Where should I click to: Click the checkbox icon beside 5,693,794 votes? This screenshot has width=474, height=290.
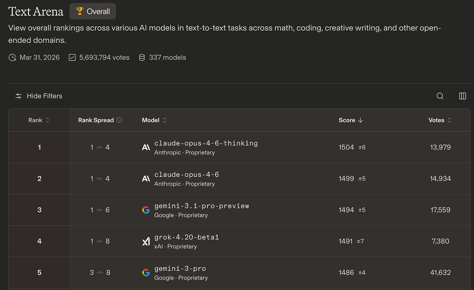[x=72, y=58]
